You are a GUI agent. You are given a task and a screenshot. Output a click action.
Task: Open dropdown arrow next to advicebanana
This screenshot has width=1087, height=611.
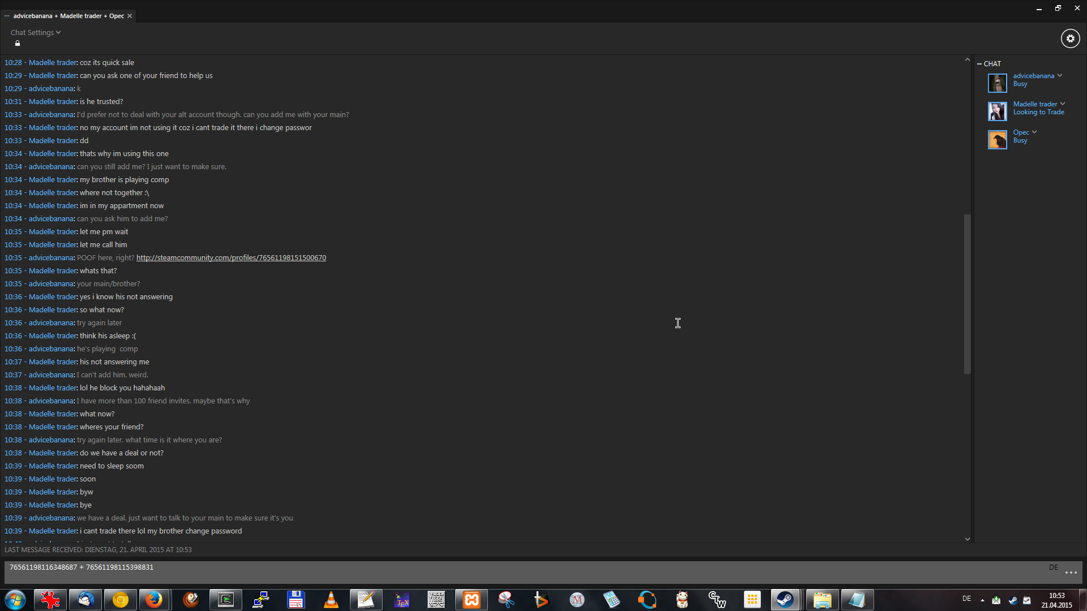(x=1060, y=75)
